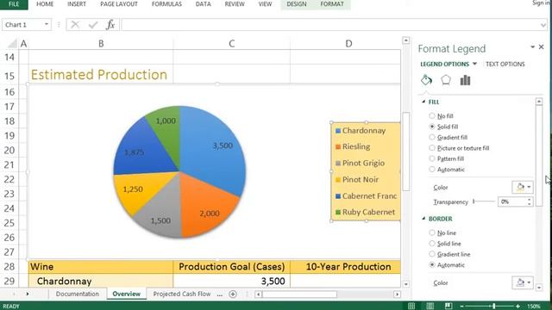Viewport: 552px width, 310px height.
Task: Open the HOME ribbon tab
Action: pyautogui.click(x=45, y=4)
